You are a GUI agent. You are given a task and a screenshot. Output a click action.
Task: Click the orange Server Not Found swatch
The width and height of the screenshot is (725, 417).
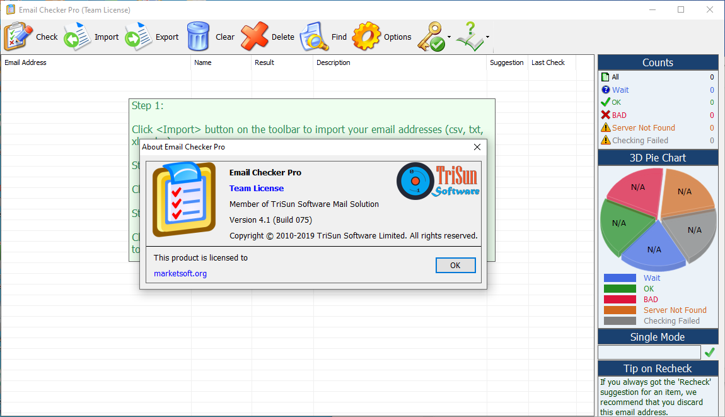click(620, 310)
